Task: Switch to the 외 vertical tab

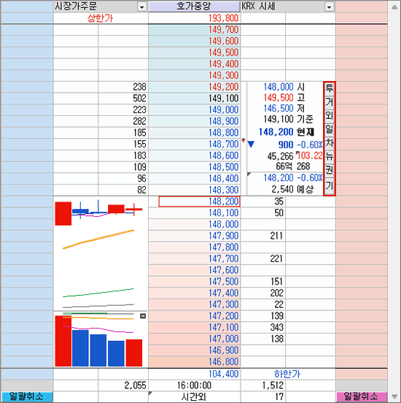Action: coord(330,115)
